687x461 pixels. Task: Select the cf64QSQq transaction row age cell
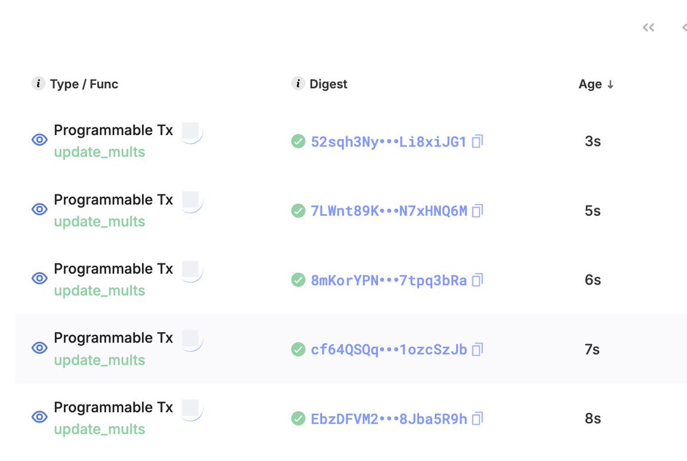click(593, 349)
